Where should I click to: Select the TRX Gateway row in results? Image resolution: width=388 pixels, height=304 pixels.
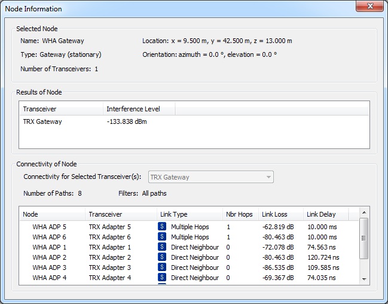point(42,122)
